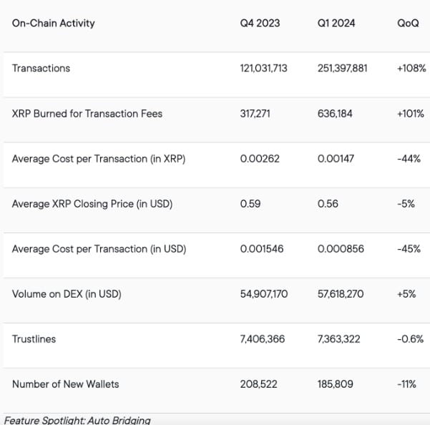
Task: Click the QoQ column header
Action: 408,23
